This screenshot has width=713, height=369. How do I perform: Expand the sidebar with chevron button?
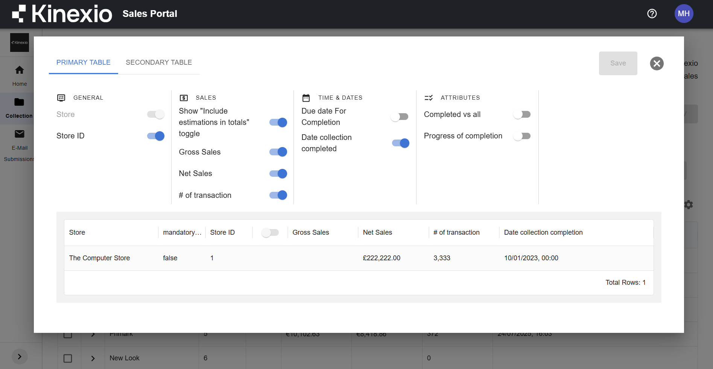[x=20, y=357]
